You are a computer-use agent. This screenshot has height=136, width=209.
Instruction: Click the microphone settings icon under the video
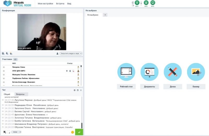[x=7, y=54]
